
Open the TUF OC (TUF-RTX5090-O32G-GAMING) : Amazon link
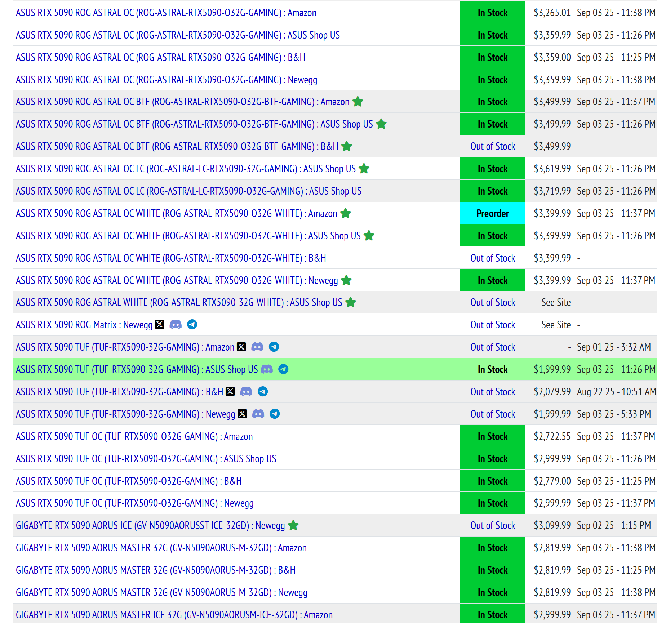[134, 436]
